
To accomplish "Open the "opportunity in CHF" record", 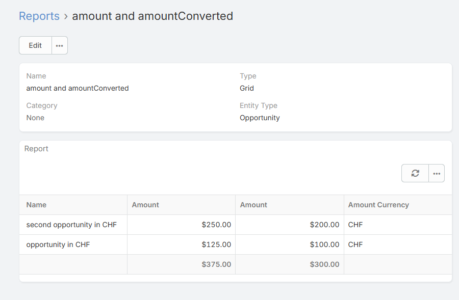I will pyautogui.click(x=58, y=244).
